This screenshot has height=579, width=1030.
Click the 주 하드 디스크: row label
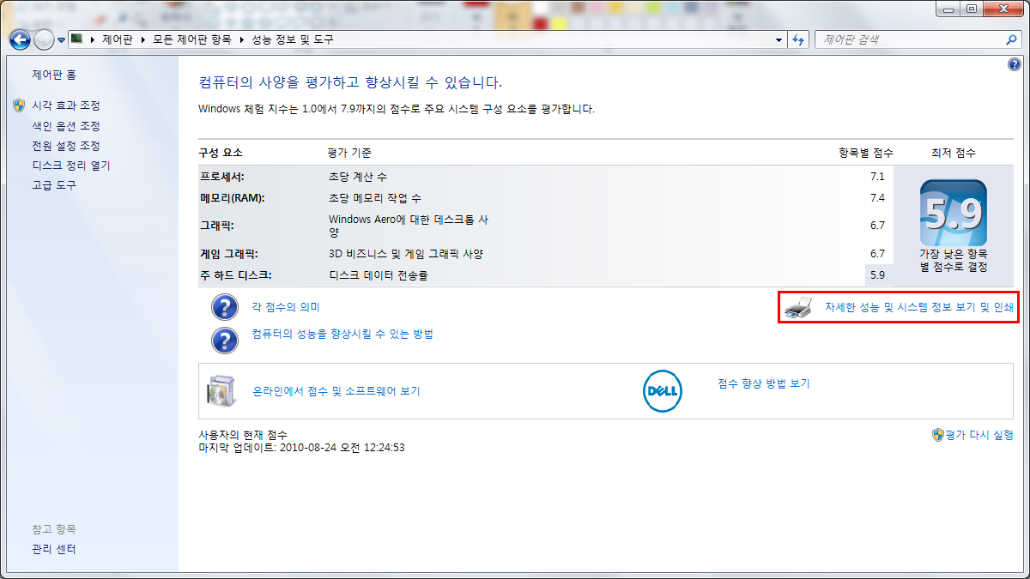point(235,275)
